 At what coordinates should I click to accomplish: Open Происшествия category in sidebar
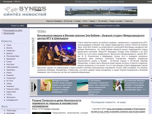click(x=13, y=56)
